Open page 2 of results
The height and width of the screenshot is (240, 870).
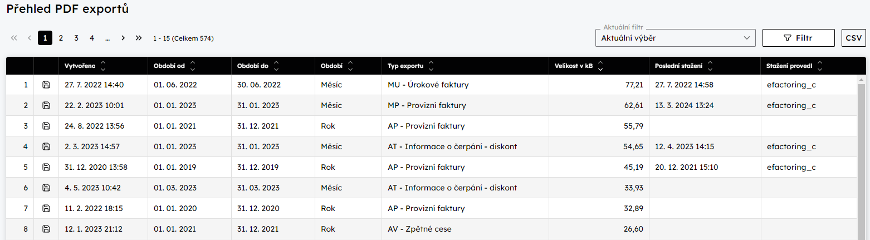pos(61,38)
